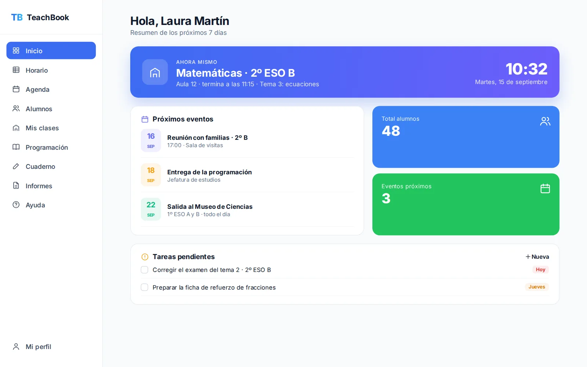587x367 pixels.
Task: Click the green Eventos próximos card
Action: tap(466, 204)
